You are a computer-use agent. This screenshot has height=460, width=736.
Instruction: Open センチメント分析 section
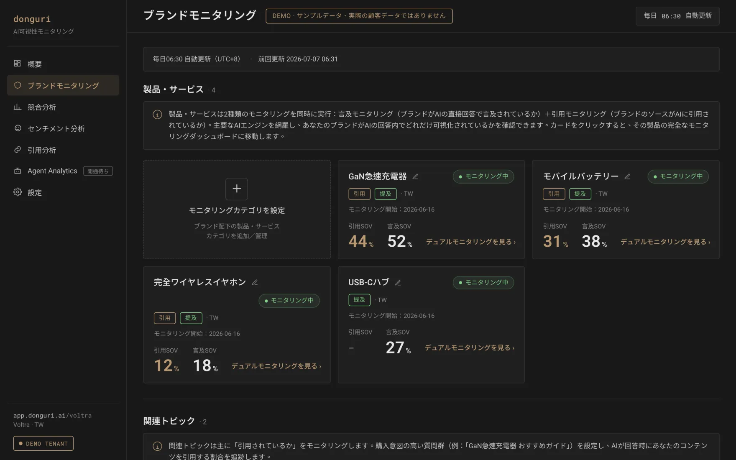click(63, 128)
